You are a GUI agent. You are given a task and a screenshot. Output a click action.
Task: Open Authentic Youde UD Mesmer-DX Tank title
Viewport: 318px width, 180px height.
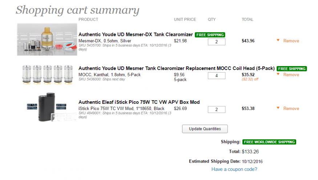pos(136,34)
